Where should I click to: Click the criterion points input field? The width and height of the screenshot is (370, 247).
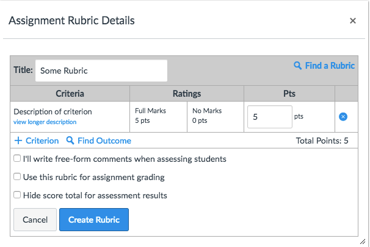click(269, 116)
